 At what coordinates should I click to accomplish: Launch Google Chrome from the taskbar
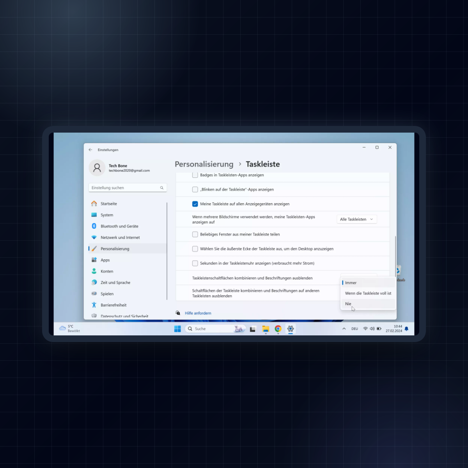pyautogui.click(x=278, y=329)
